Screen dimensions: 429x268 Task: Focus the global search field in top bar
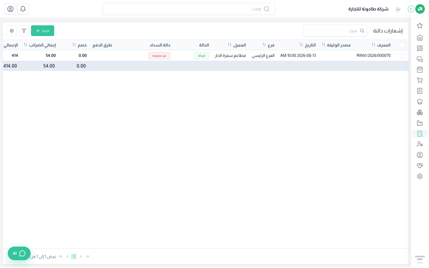189,9
